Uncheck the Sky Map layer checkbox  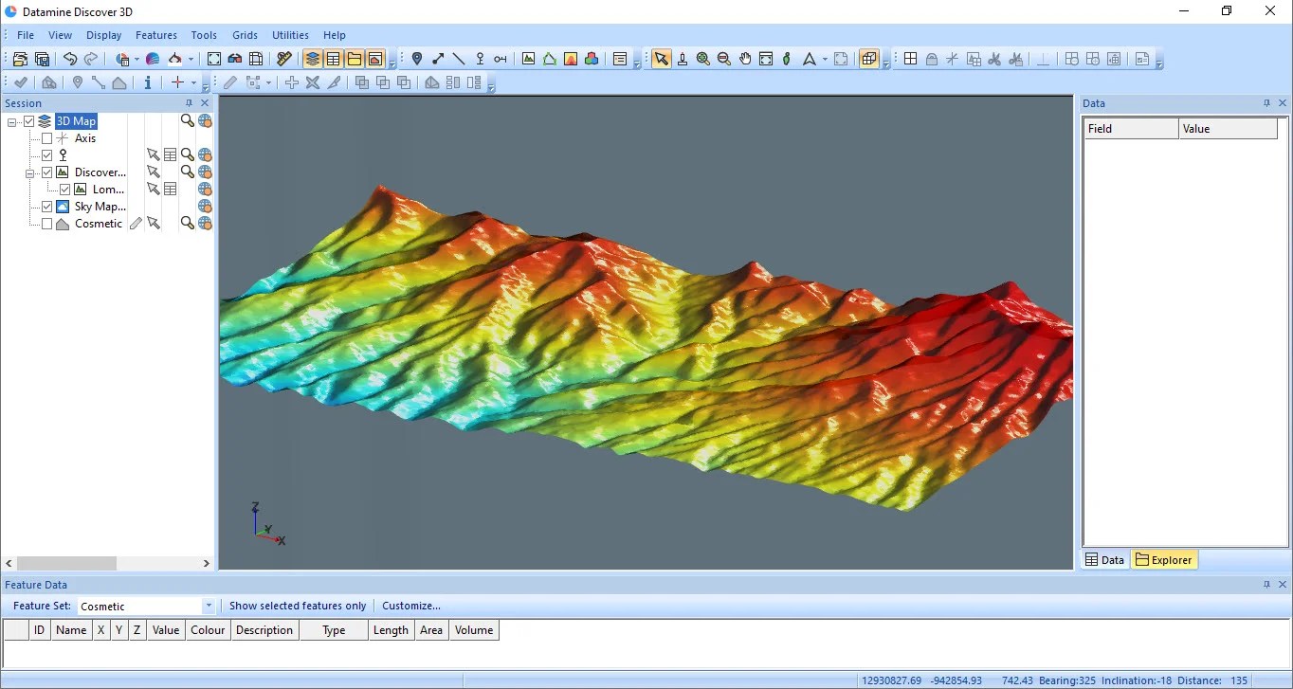pos(46,207)
